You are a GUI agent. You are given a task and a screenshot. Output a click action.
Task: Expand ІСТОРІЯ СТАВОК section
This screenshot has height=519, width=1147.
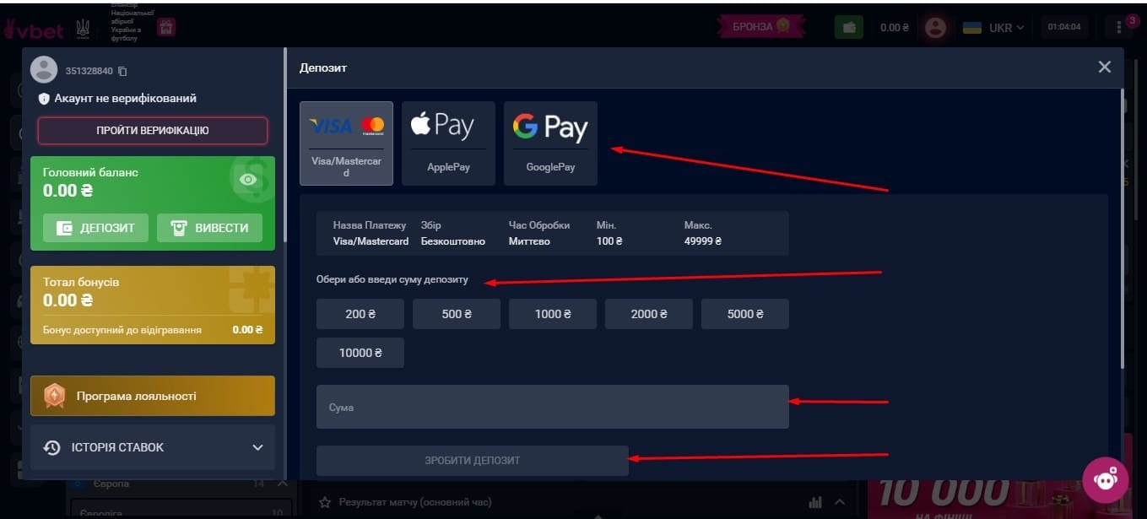pyautogui.click(x=153, y=447)
